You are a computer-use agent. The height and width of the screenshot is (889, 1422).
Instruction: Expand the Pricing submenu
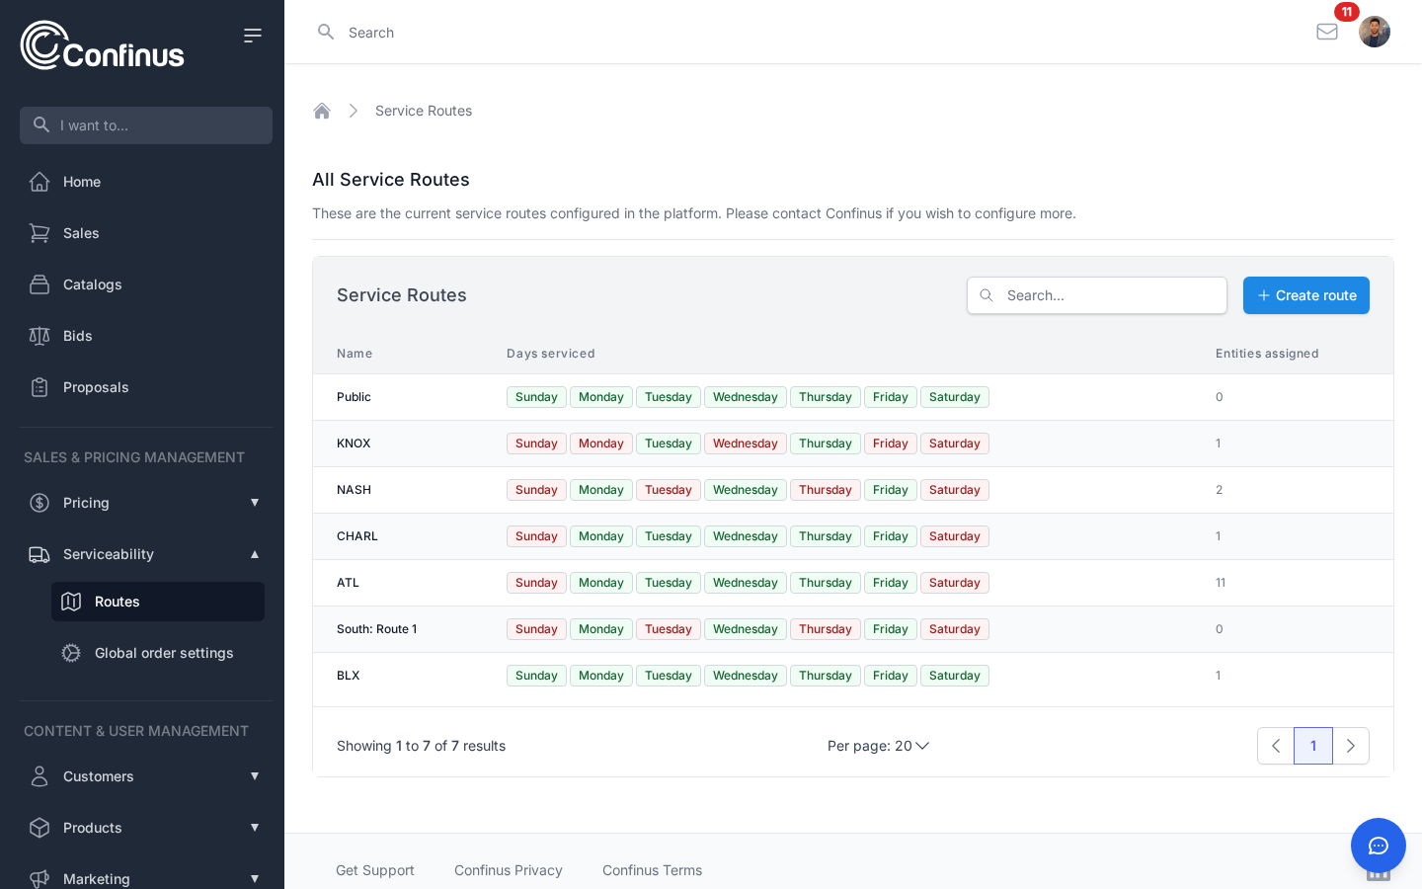coord(254,503)
